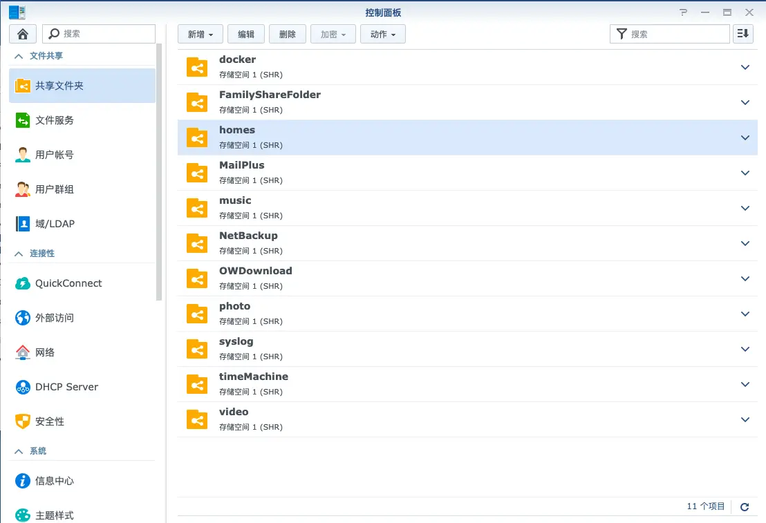Collapse the System (系统) section
The height and width of the screenshot is (523, 766).
(x=19, y=451)
